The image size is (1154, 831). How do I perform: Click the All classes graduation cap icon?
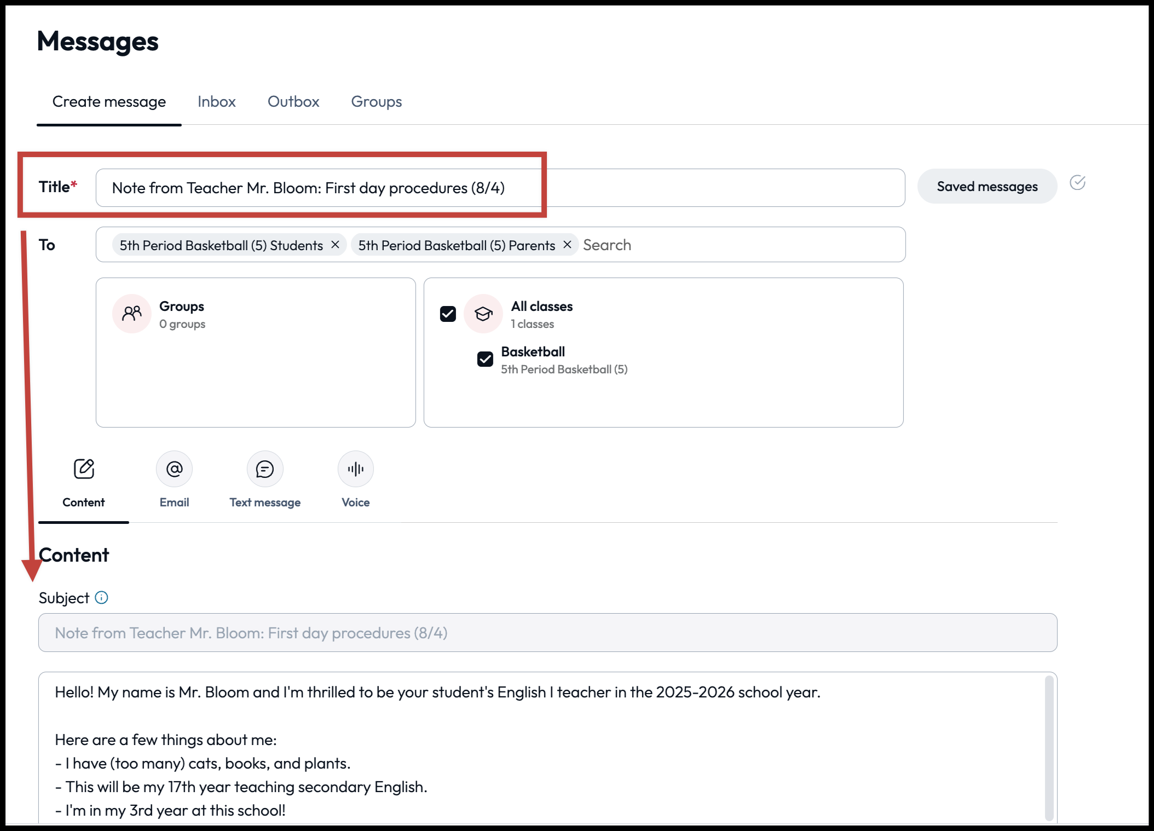click(483, 314)
